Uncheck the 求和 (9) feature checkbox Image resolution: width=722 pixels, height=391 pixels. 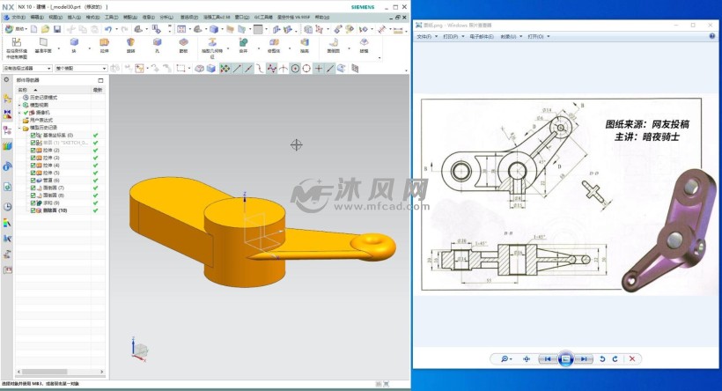point(33,203)
